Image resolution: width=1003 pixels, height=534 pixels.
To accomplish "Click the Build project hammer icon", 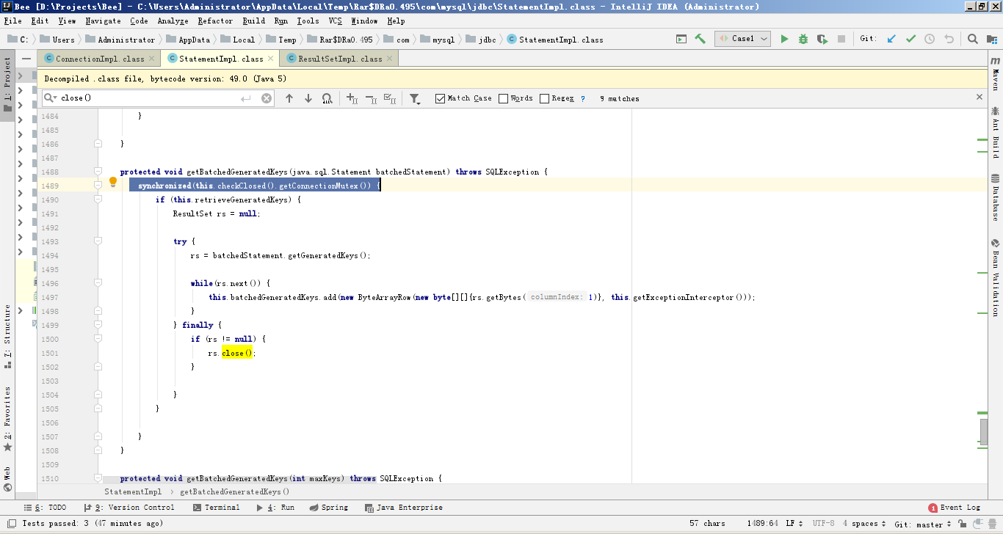I will point(700,39).
